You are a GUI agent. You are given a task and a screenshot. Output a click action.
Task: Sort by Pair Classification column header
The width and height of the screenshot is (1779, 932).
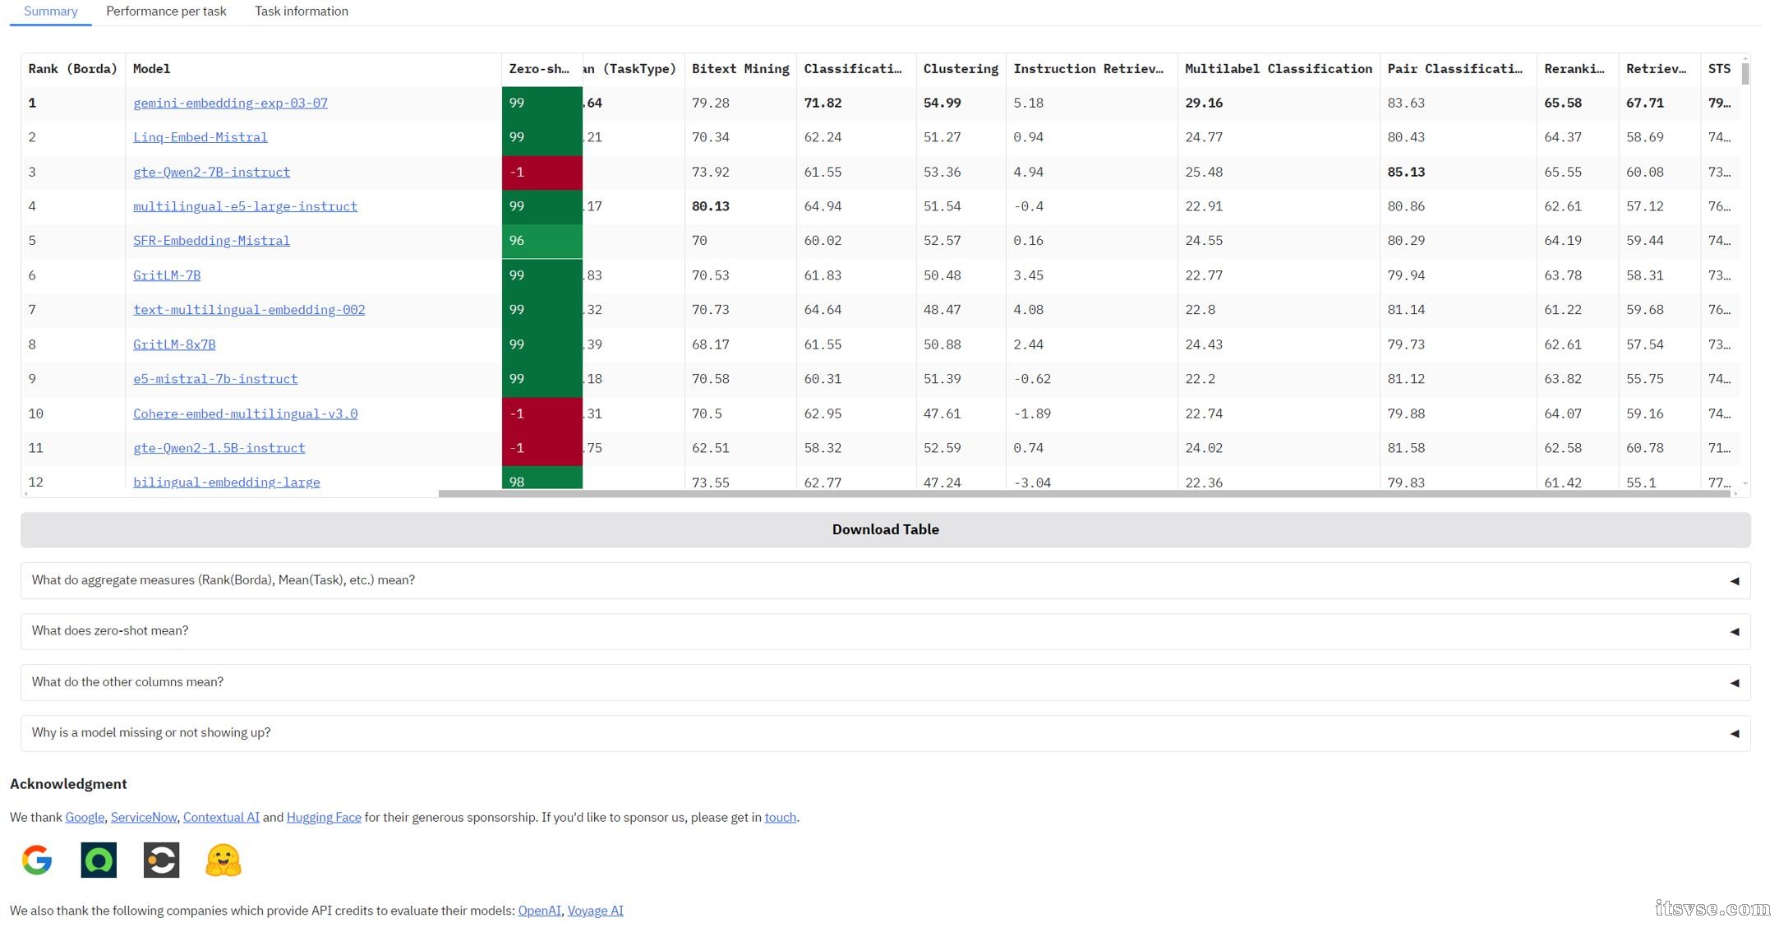[1459, 69]
